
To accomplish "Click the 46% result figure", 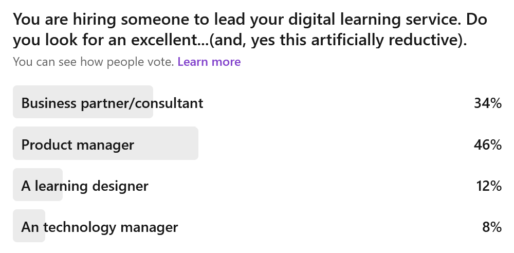I will 488,144.
